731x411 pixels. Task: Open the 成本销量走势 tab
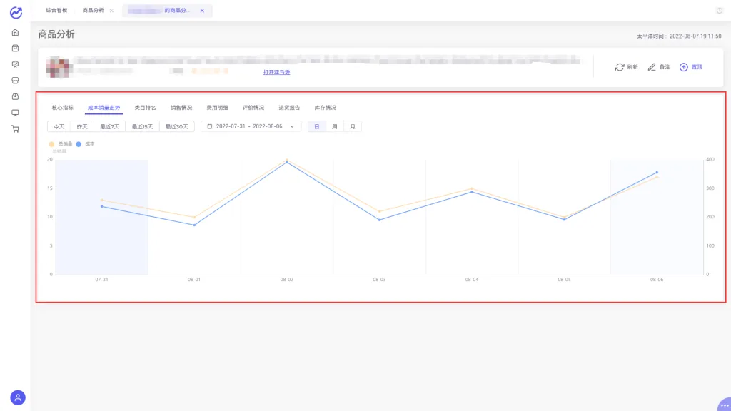pyautogui.click(x=104, y=108)
